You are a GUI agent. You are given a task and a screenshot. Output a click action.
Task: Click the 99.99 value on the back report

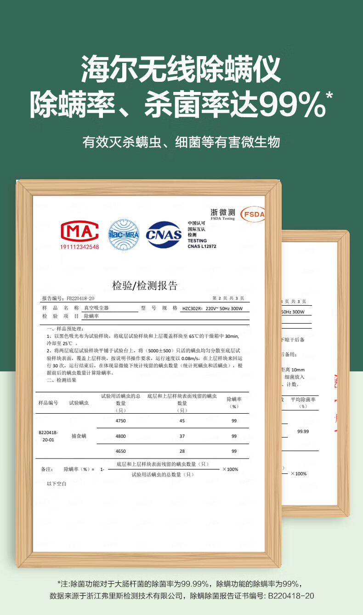coord(303,431)
